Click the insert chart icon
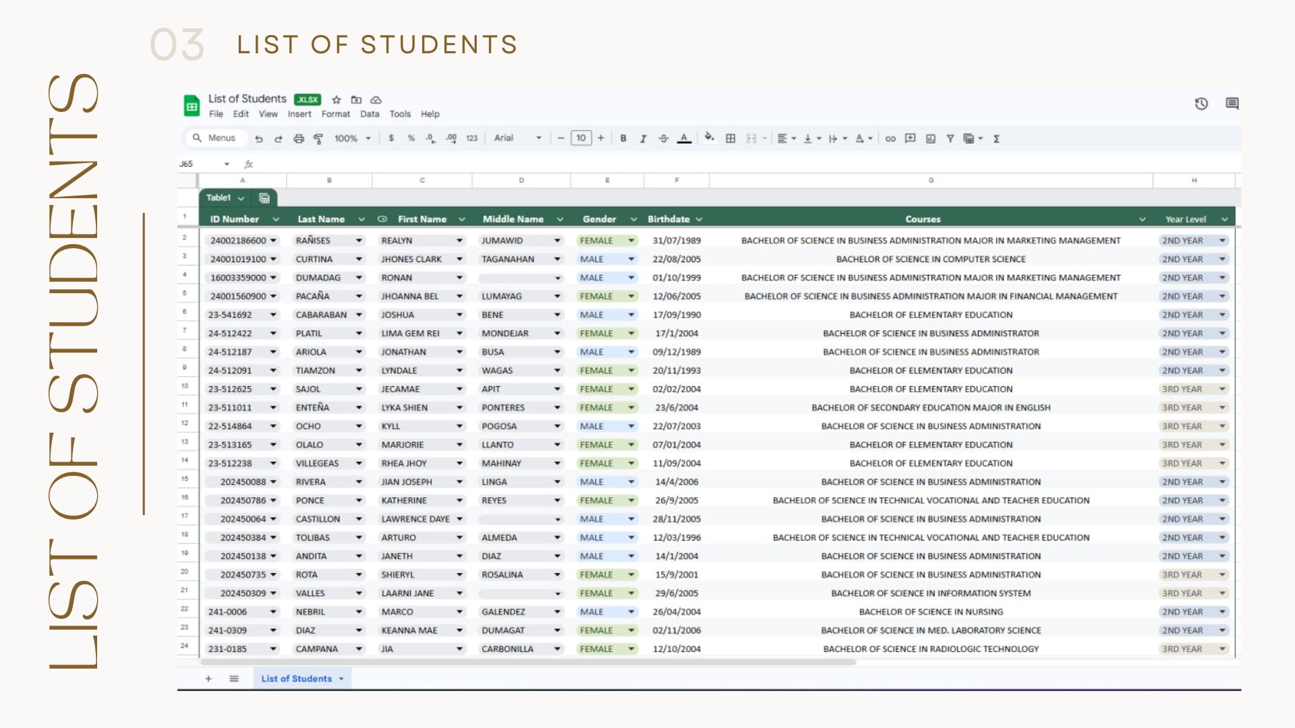The height and width of the screenshot is (728, 1295). [930, 139]
